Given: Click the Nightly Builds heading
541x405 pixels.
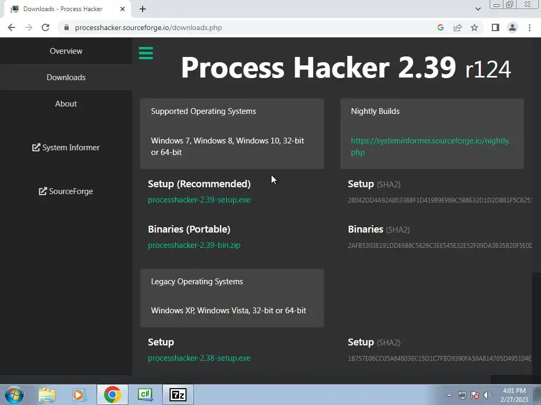Looking at the screenshot, I should tap(376, 111).
